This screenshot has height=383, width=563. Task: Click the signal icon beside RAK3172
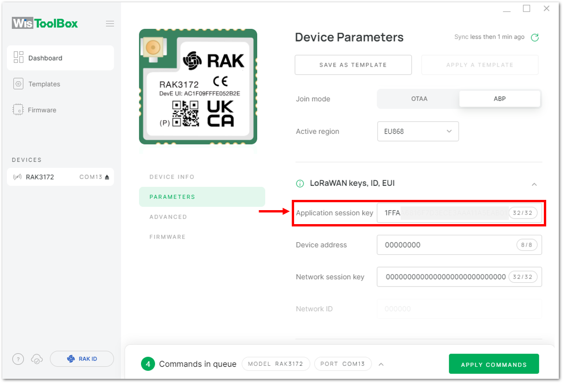pyautogui.click(x=17, y=177)
